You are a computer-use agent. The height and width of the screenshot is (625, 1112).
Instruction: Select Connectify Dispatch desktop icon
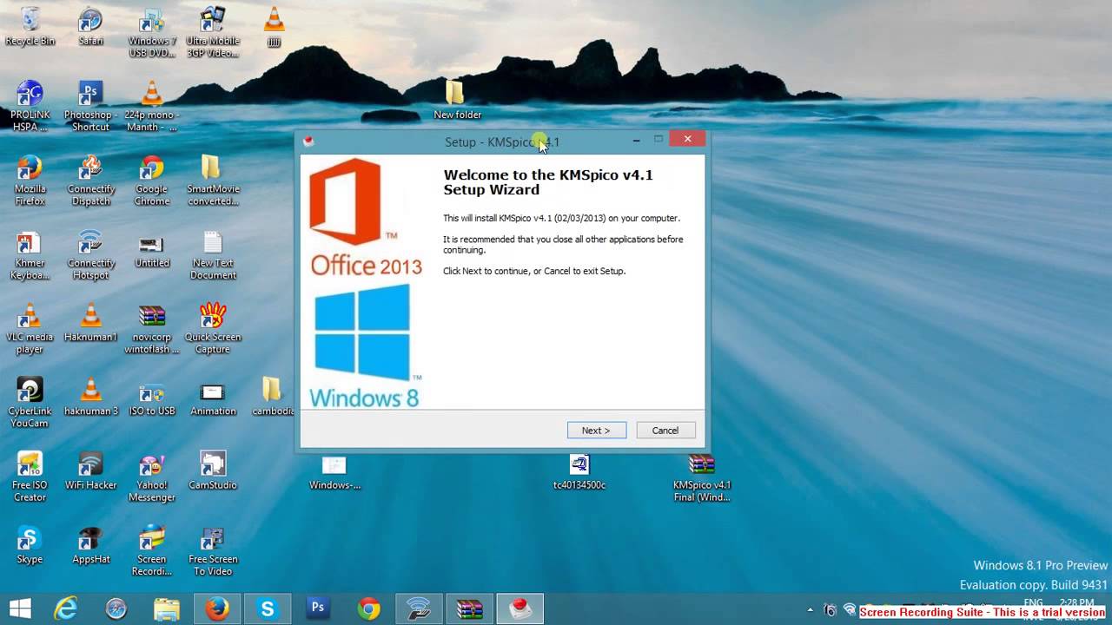[90, 181]
